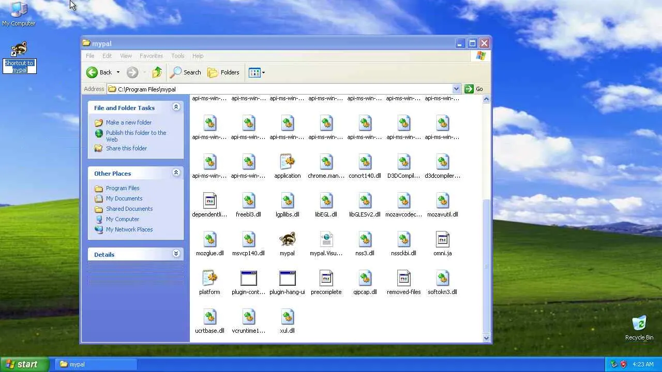Click Share this folder link
This screenshot has height=372, width=662.
click(x=126, y=148)
